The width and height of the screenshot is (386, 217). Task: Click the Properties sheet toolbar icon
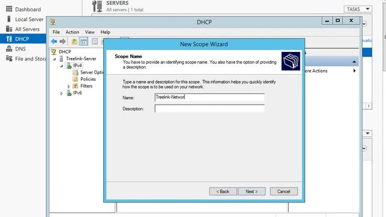pyautogui.click(x=95, y=42)
